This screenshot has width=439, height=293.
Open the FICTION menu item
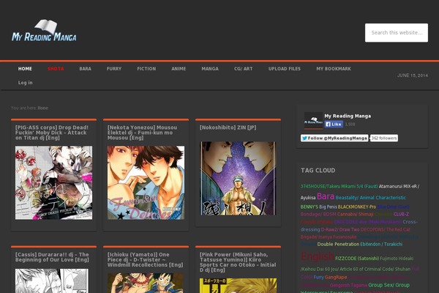point(146,69)
